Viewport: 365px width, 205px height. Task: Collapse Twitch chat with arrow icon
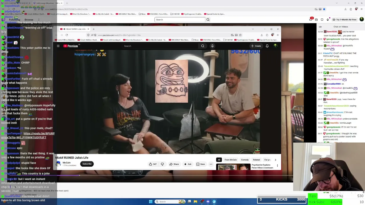coord(320,27)
